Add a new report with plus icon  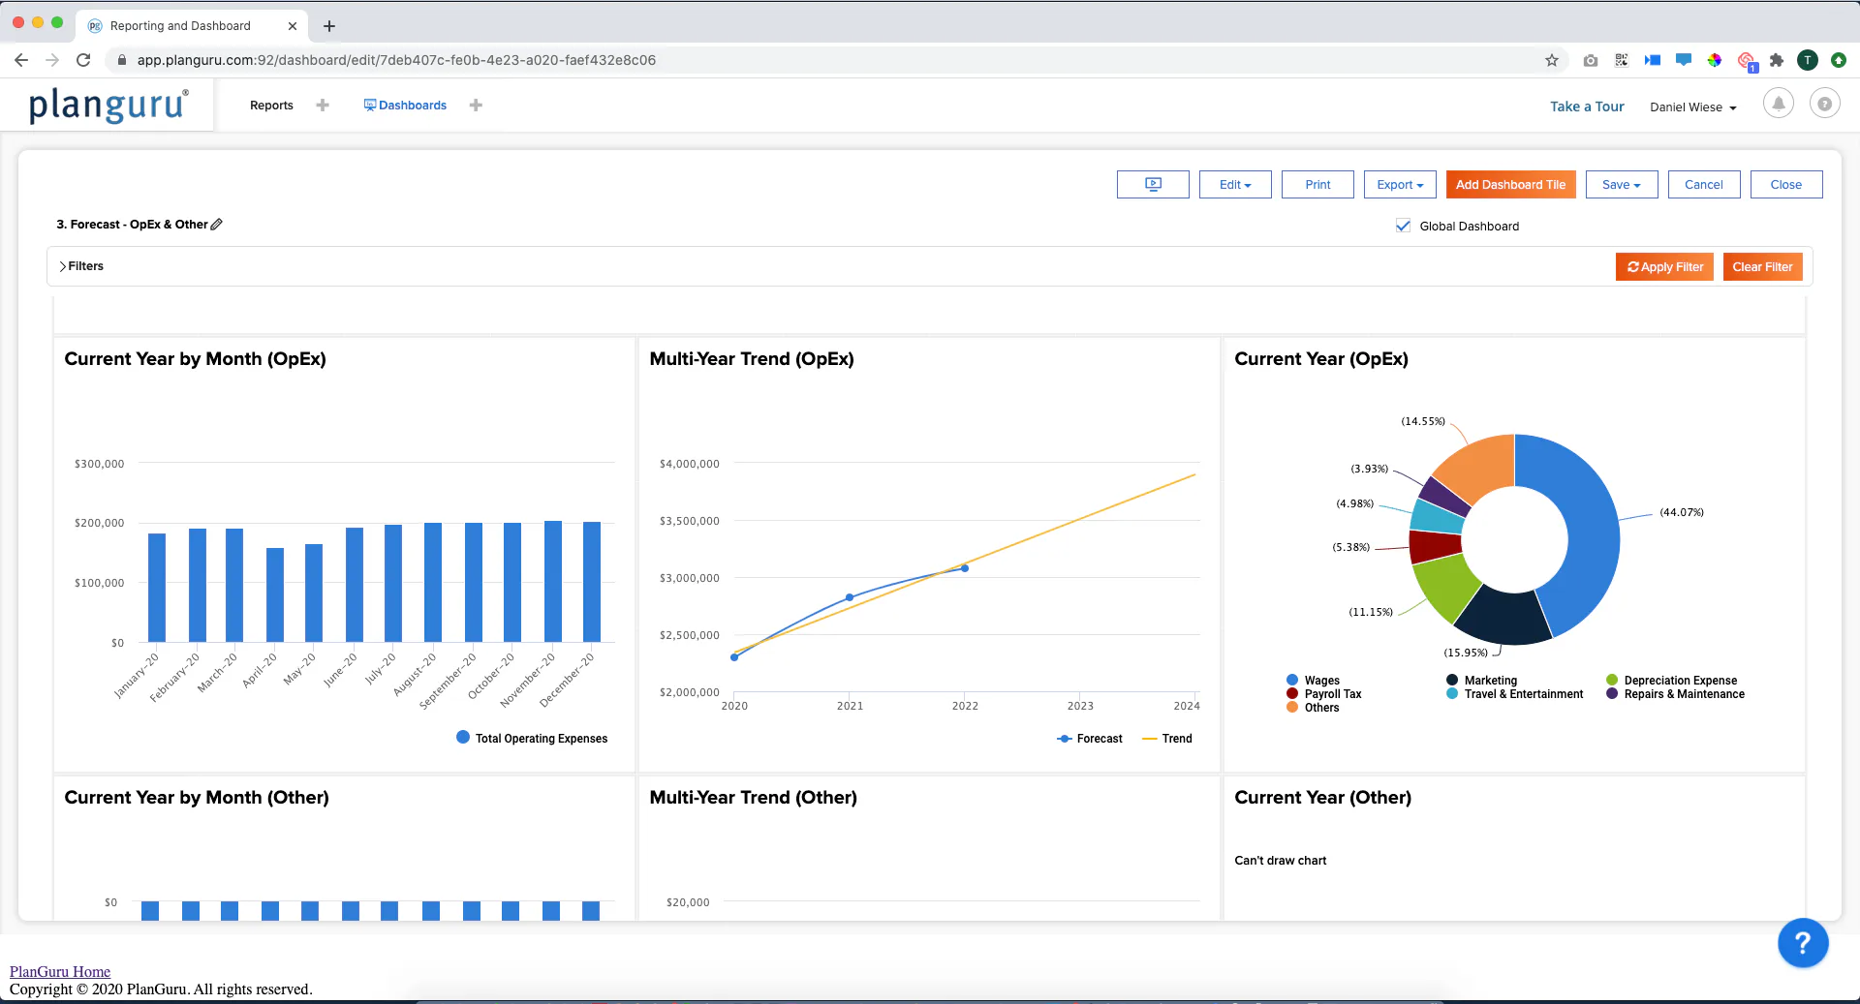click(323, 106)
